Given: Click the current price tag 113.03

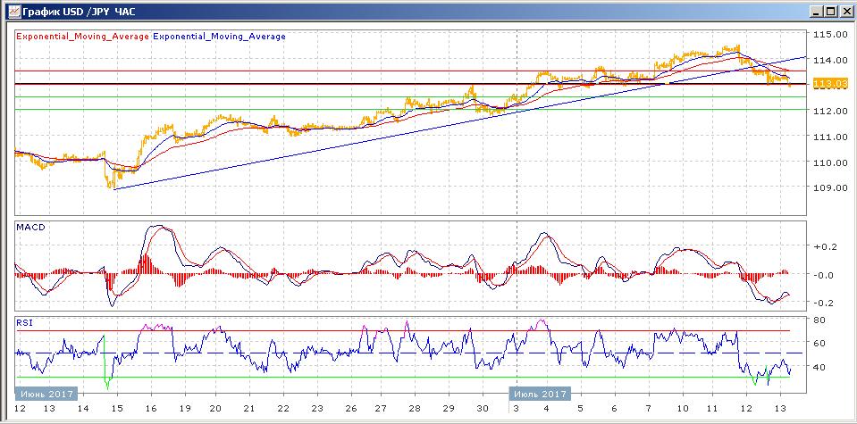Looking at the screenshot, I should [x=829, y=84].
